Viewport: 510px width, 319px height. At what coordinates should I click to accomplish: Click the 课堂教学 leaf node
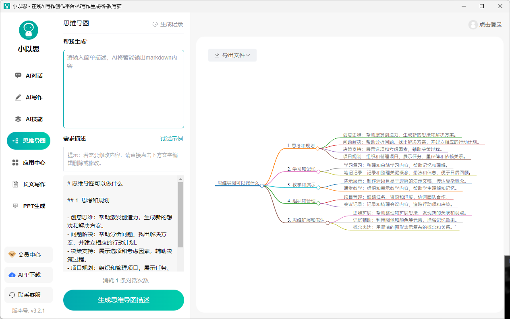pos(400,188)
